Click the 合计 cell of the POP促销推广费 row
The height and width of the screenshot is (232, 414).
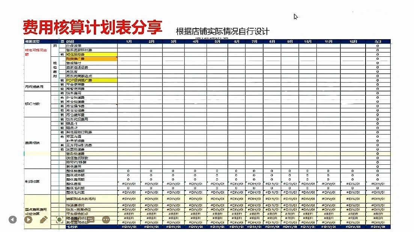[x=378, y=80]
